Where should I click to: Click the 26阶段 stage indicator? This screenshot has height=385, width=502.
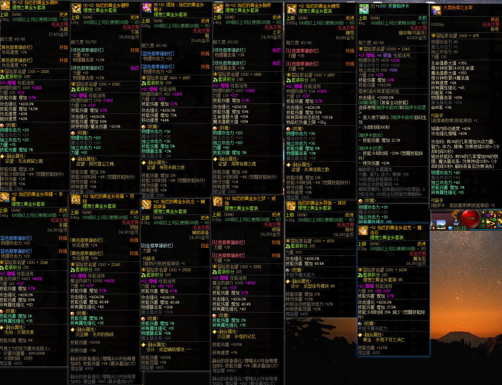pyautogui.click(x=457, y=228)
